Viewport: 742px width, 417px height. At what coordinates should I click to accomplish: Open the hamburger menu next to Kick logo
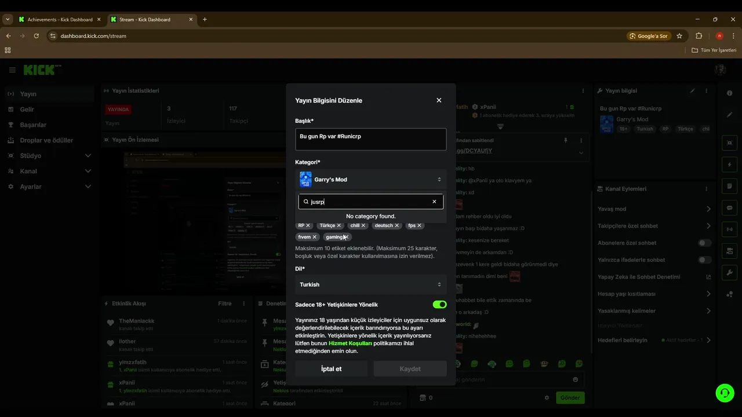(12, 70)
